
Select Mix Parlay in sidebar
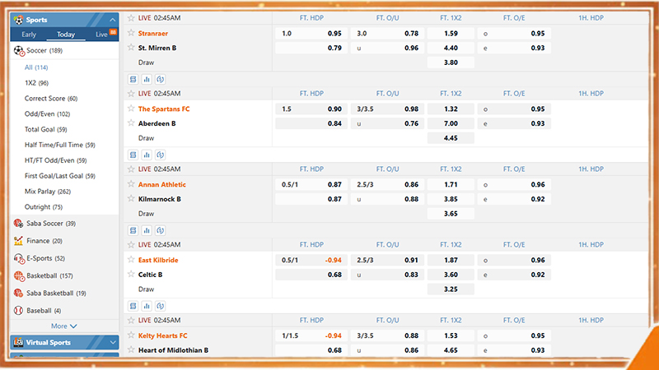[48, 192]
